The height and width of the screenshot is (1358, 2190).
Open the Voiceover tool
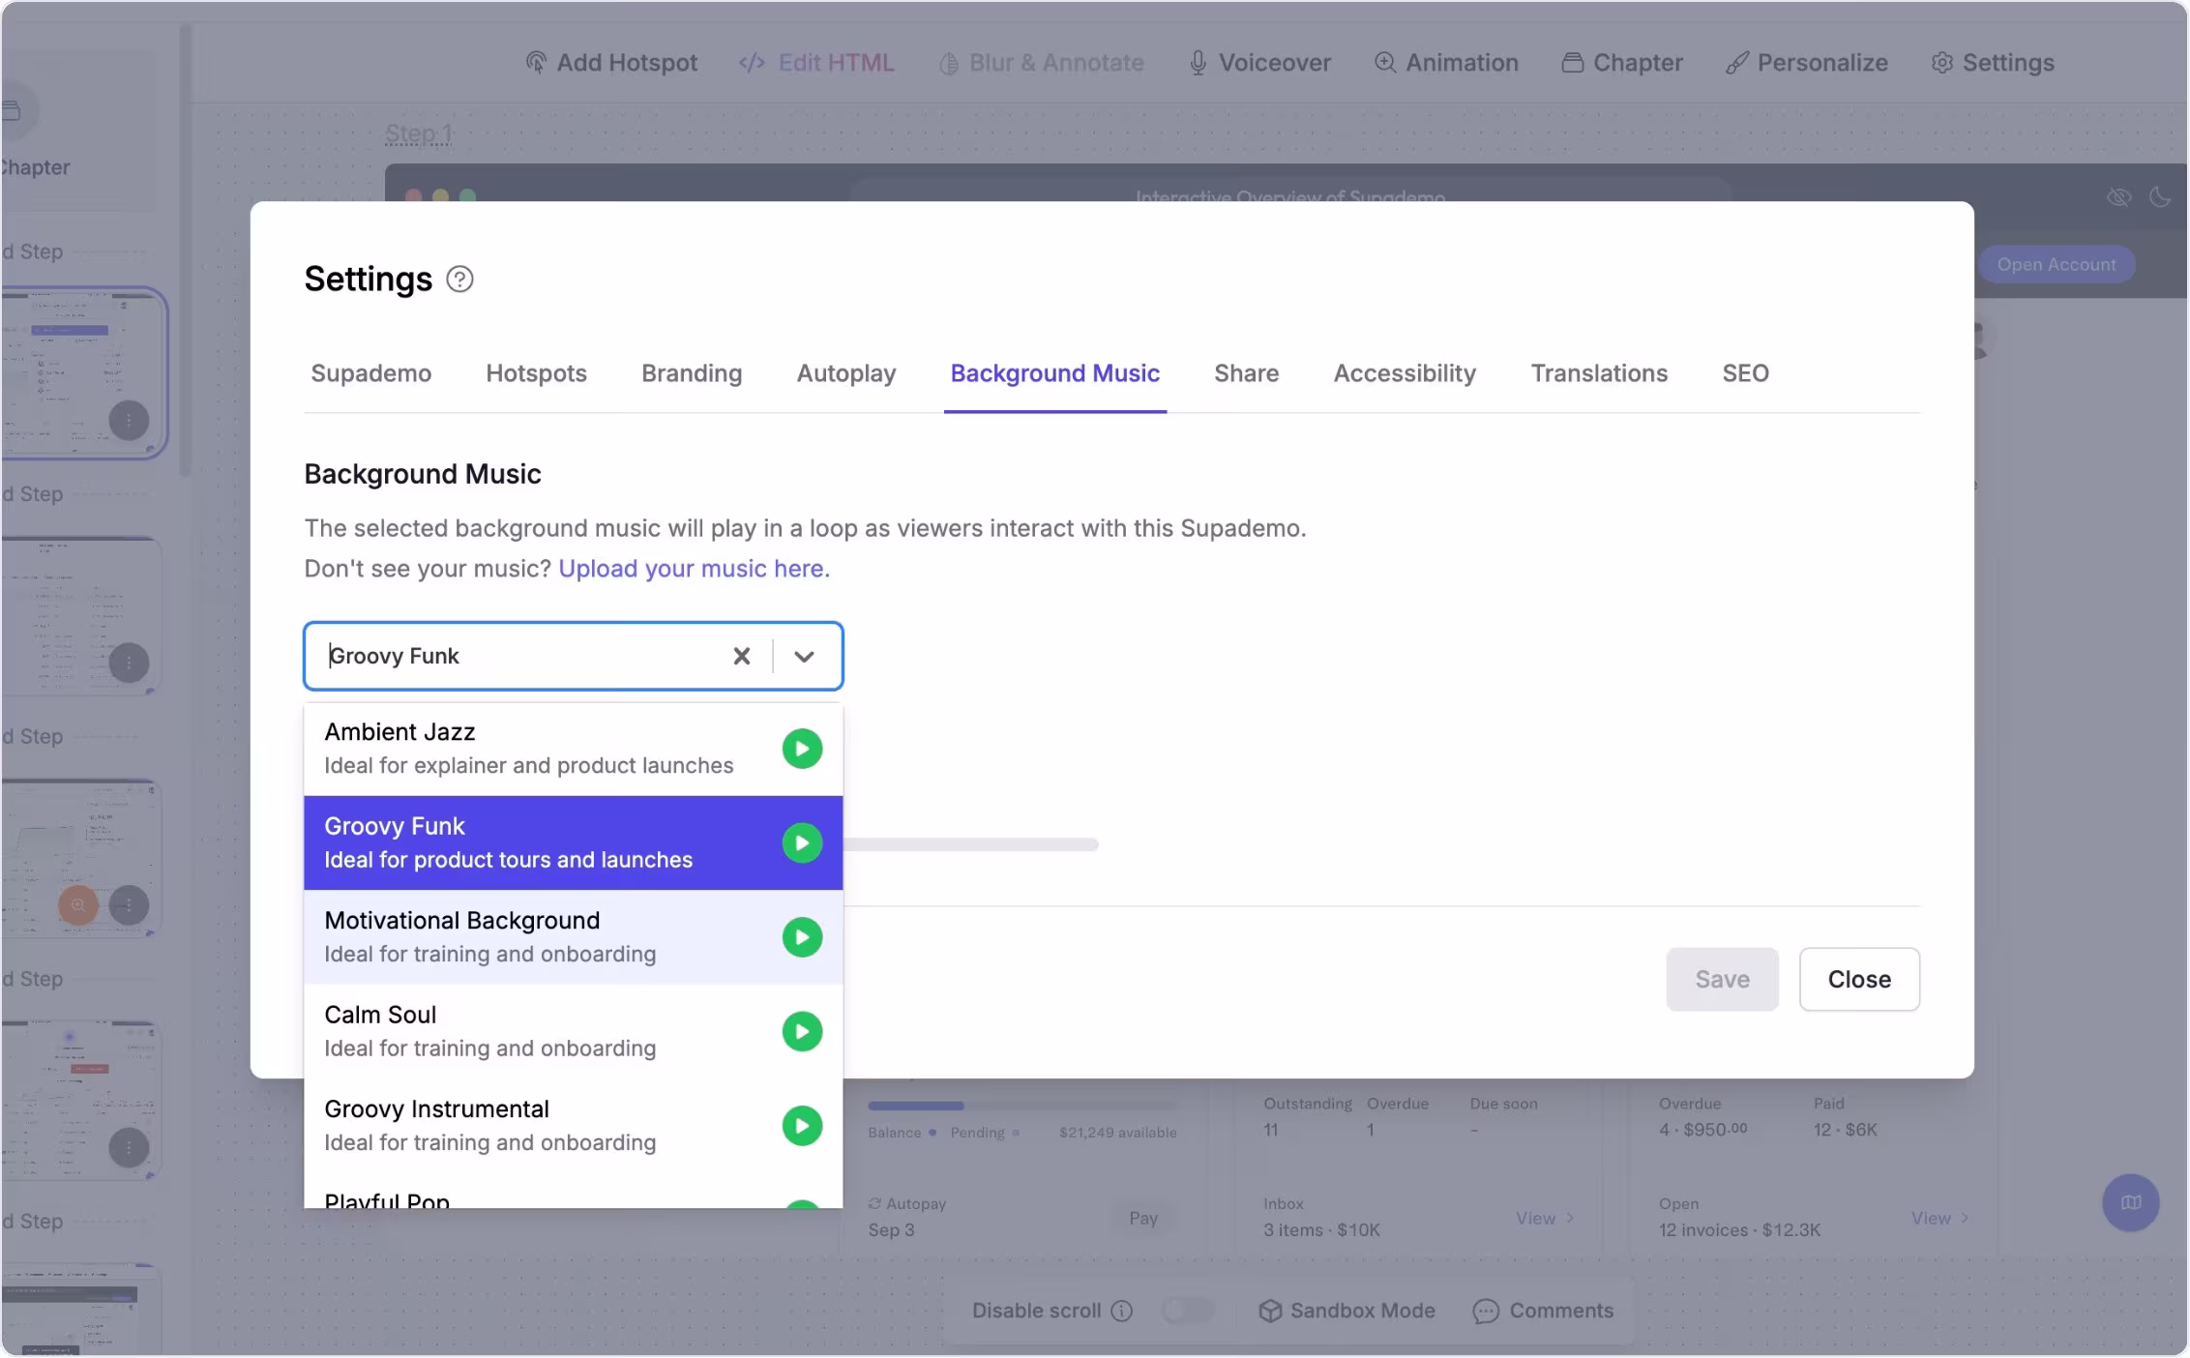coord(1259,63)
